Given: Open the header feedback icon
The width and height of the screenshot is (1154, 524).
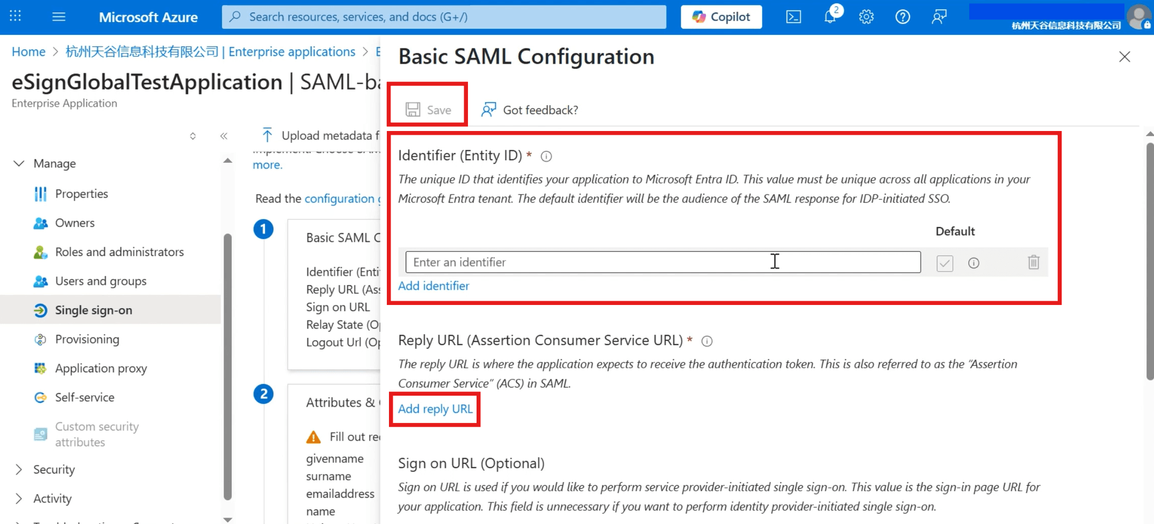Looking at the screenshot, I should point(939,17).
